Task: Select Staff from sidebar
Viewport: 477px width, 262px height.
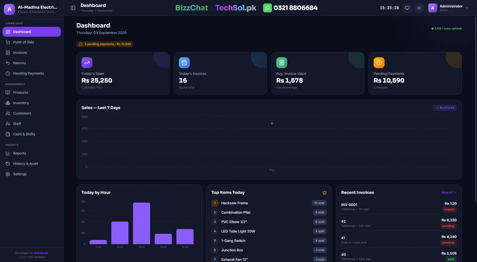Action: tap(32, 124)
